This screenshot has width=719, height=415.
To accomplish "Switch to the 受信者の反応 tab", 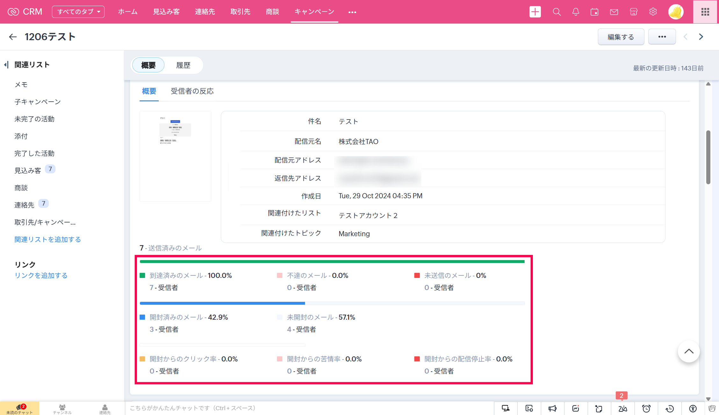I will click(x=192, y=91).
